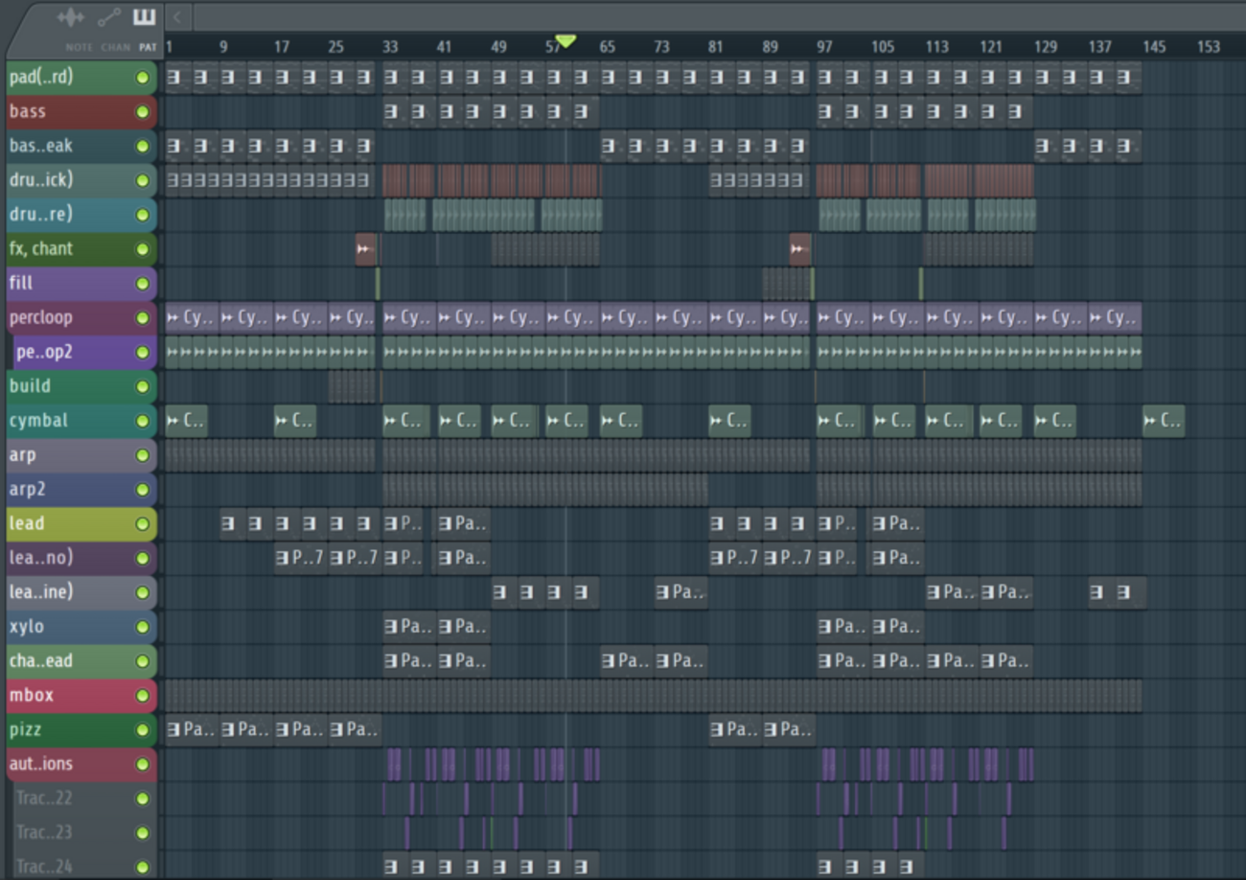Mute the xylo track
Screen dimensions: 1246x880
pyautogui.click(x=143, y=627)
